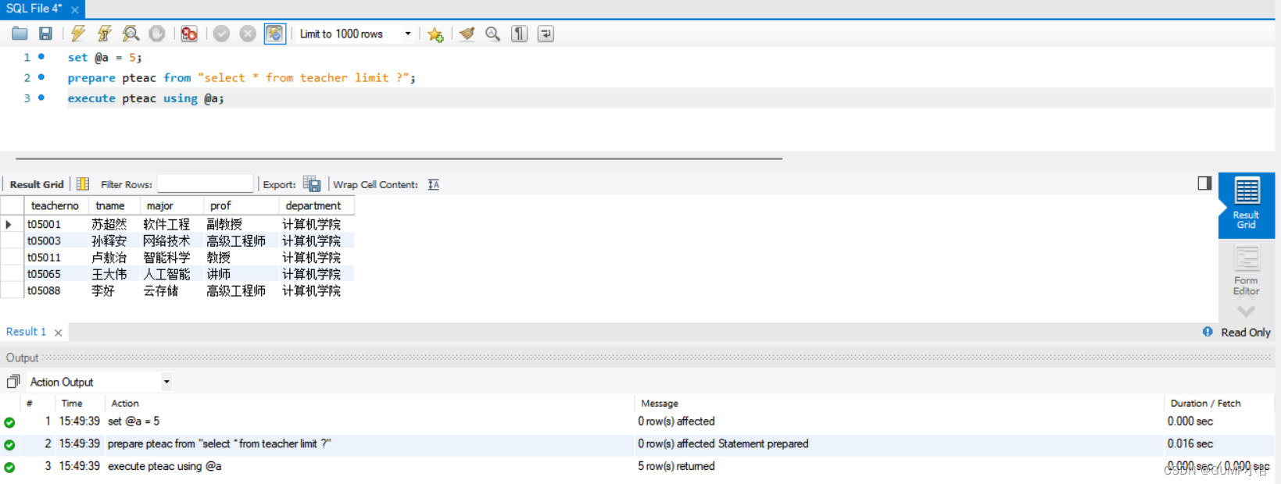Close the SQL File 4 tab
The width and height of the screenshot is (1281, 484).
click(x=75, y=9)
